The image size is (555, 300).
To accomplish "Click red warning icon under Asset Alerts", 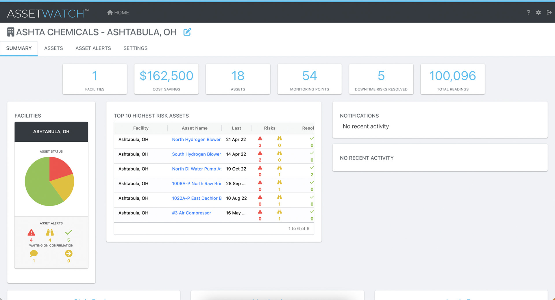I will click(x=31, y=232).
